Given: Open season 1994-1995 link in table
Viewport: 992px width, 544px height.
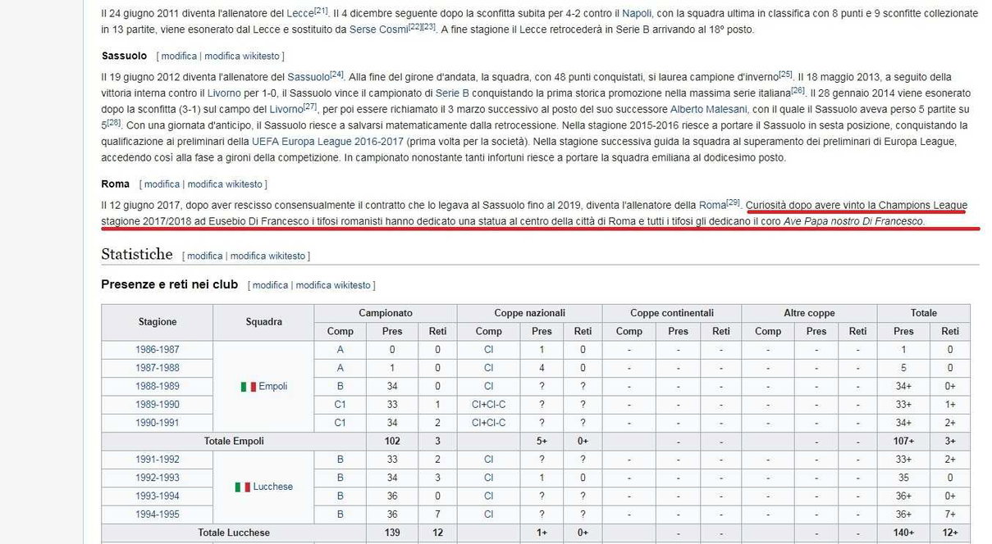Looking at the screenshot, I should click(x=158, y=515).
